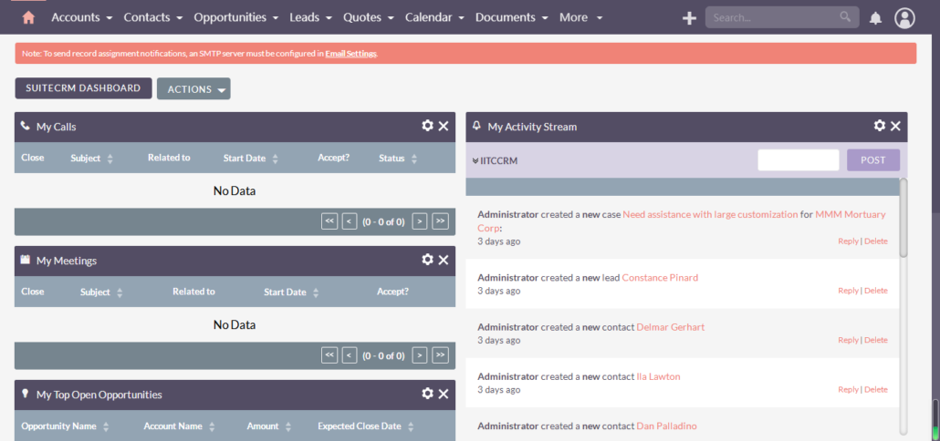Select the SuiteCRM Dashboard tab

pyautogui.click(x=83, y=87)
